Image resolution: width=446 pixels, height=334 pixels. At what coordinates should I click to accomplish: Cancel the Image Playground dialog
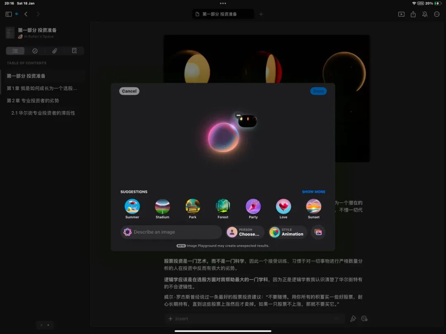pyautogui.click(x=129, y=91)
